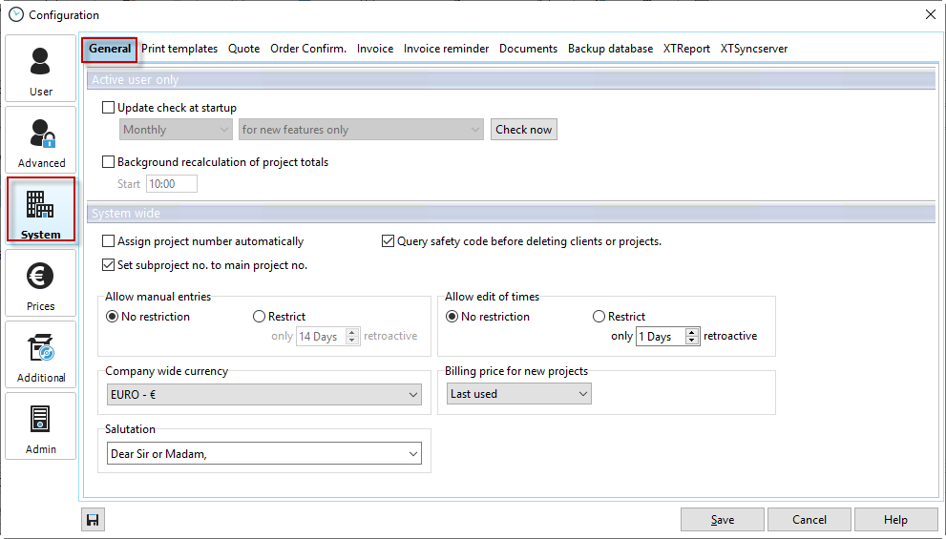Enable Assign project number automatically

pyautogui.click(x=109, y=241)
